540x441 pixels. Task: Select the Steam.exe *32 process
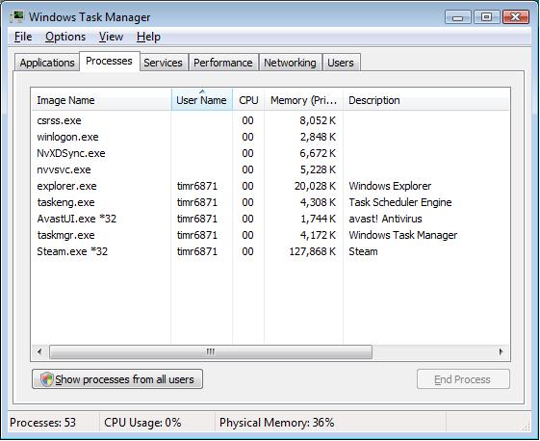point(270,251)
